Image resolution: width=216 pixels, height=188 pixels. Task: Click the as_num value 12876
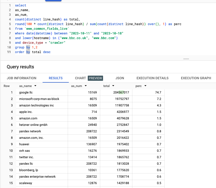[x=92, y=183]
